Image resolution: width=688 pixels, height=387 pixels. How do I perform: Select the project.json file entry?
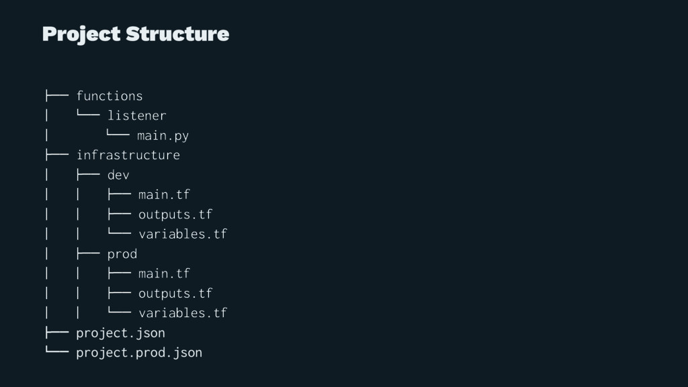coord(121,333)
